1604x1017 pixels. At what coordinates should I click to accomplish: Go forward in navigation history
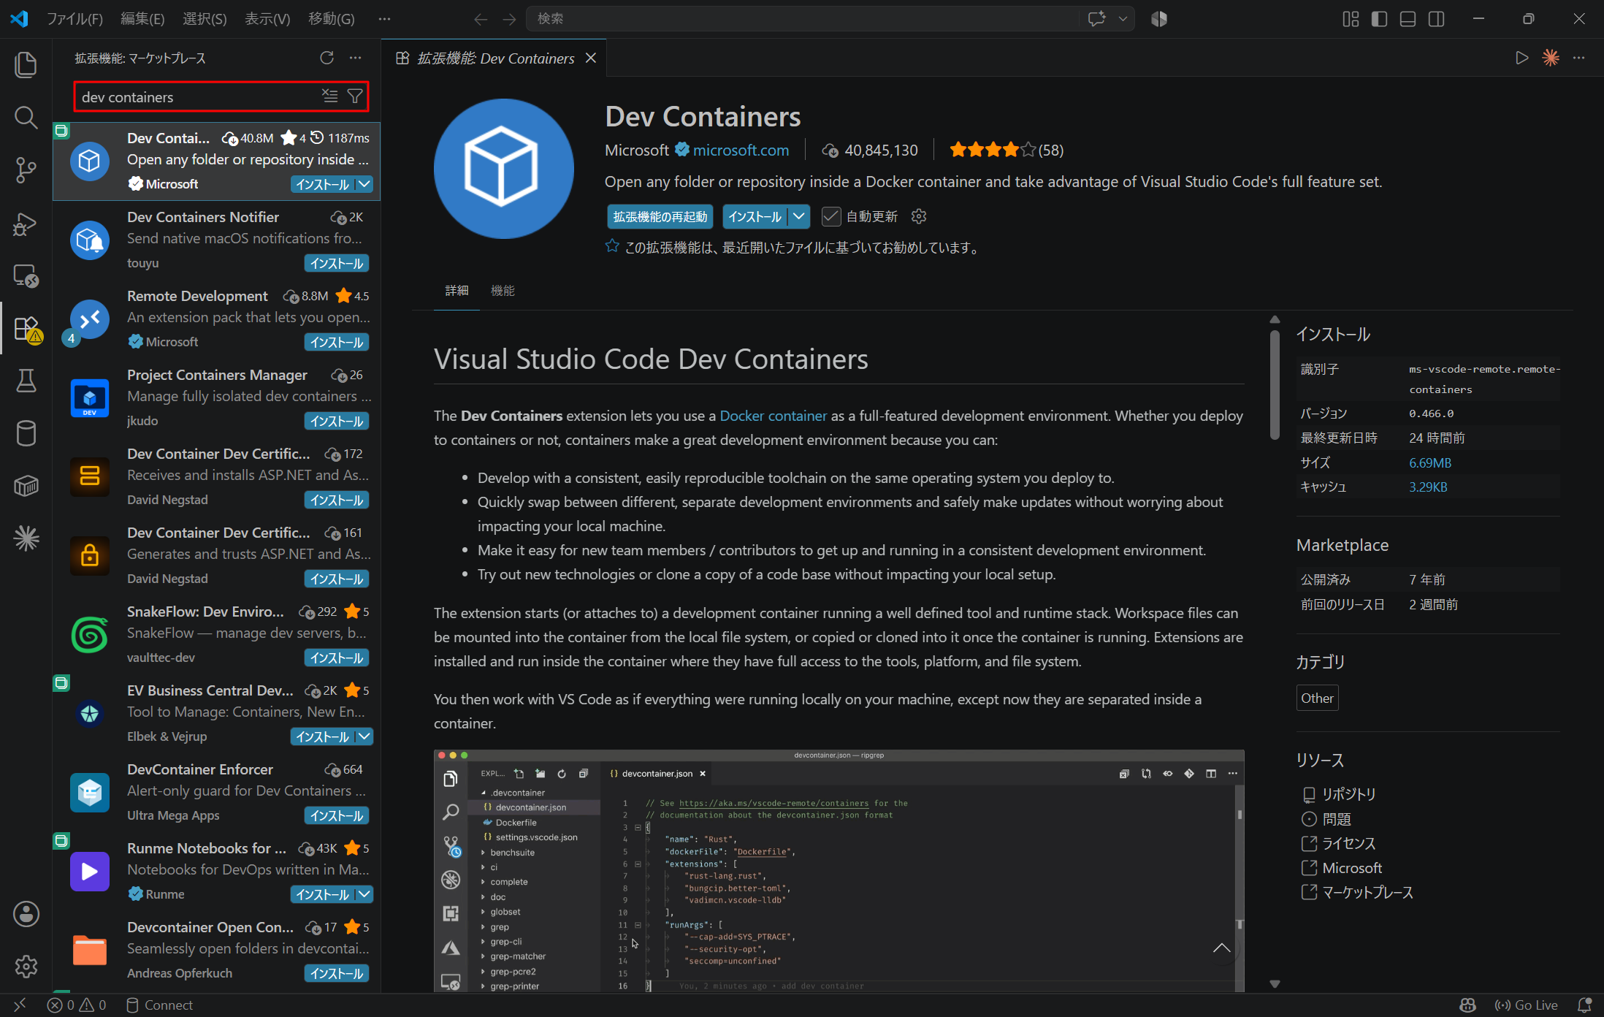pos(509,19)
